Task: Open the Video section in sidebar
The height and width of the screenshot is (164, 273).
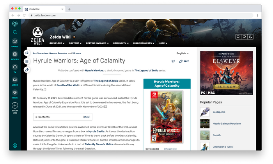Action: tap(15, 81)
